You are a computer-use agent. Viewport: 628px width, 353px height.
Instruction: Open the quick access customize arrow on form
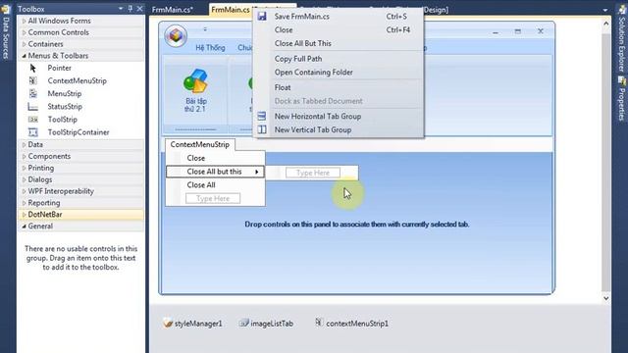pyautogui.click(x=205, y=29)
